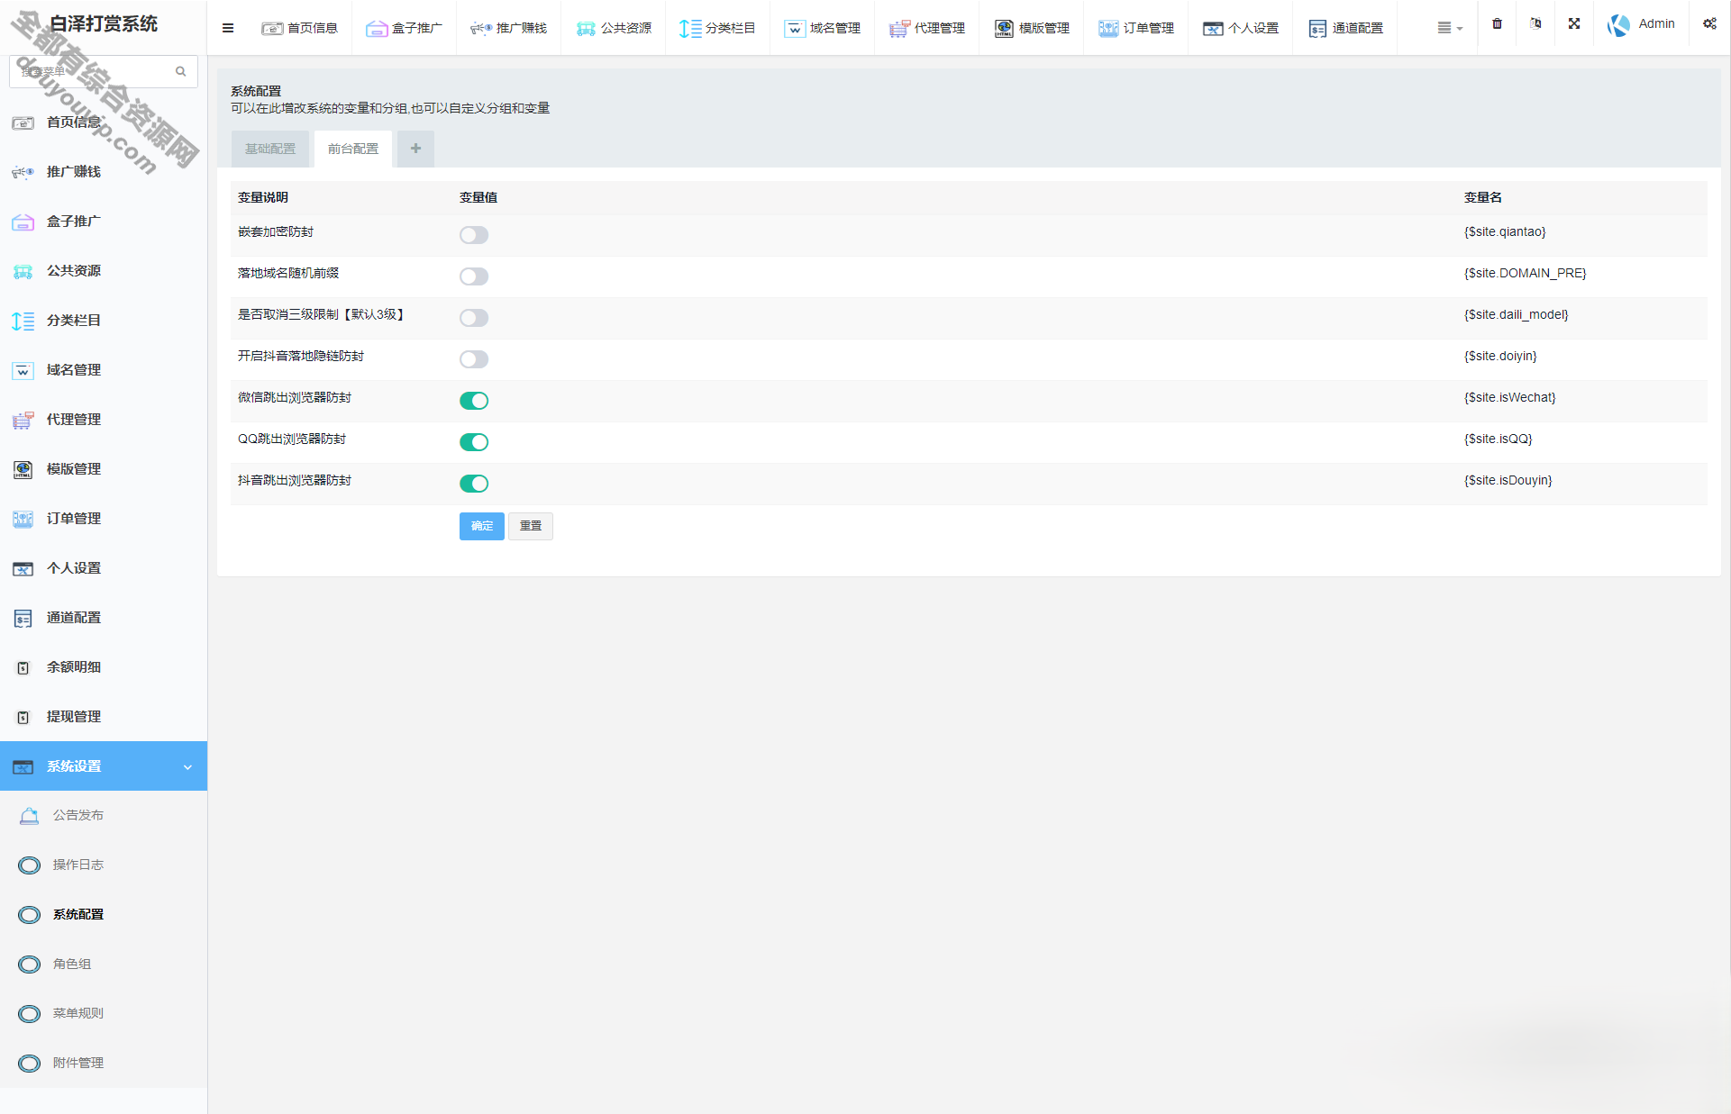Click search magnifier icon in sidebar
The height and width of the screenshot is (1114, 1731).
181,71
